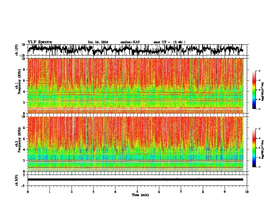Click the date "Jan. 24, 2024" in header
This screenshot has height=215, width=278.
pyautogui.click(x=98, y=42)
